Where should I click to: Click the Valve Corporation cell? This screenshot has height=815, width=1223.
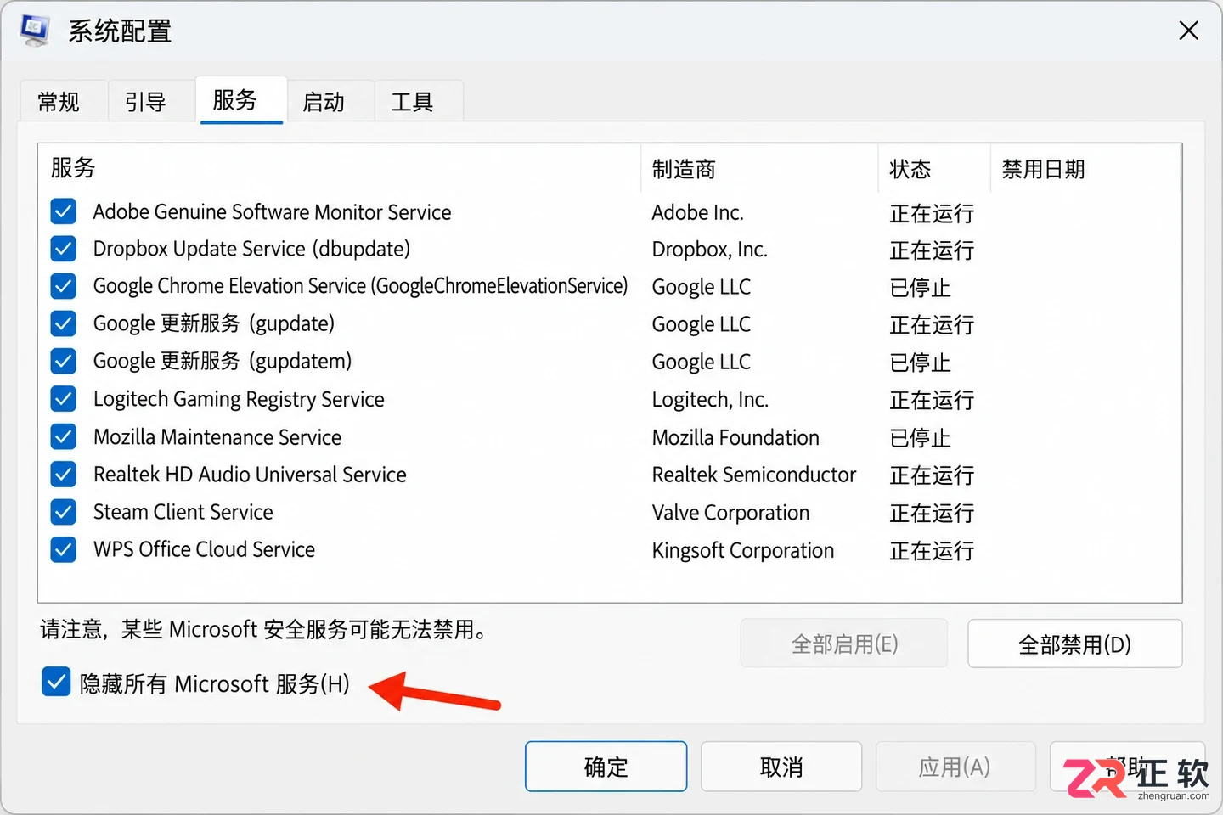click(730, 513)
